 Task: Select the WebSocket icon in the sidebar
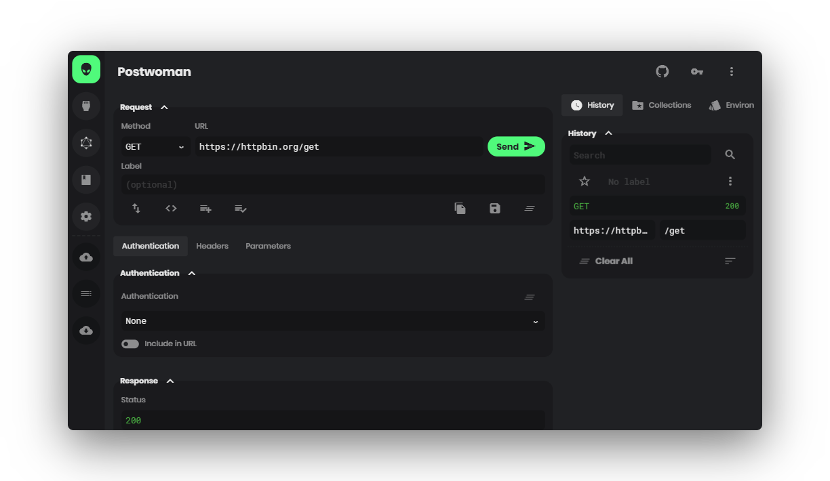[86, 106]
